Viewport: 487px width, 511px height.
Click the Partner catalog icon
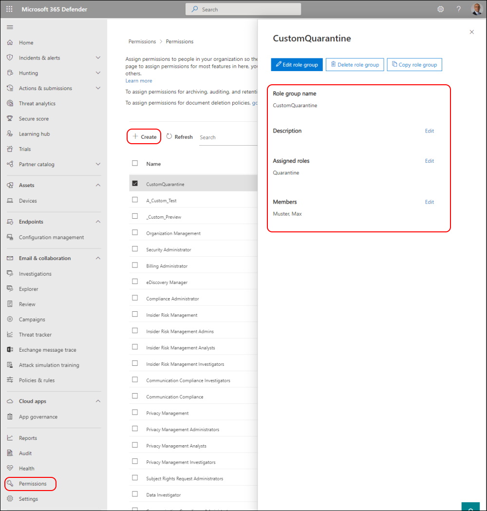click(10, 164)
